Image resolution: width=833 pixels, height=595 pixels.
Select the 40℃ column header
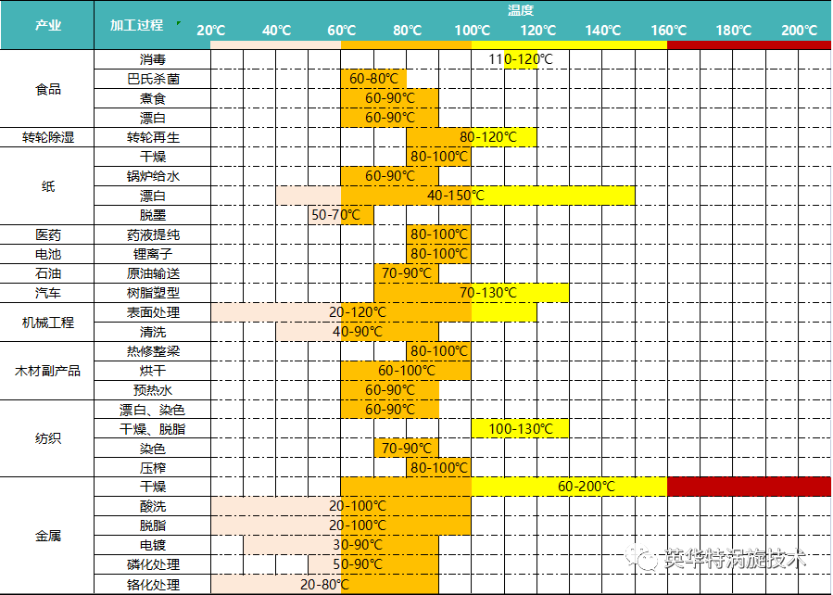tap(276, 31)
